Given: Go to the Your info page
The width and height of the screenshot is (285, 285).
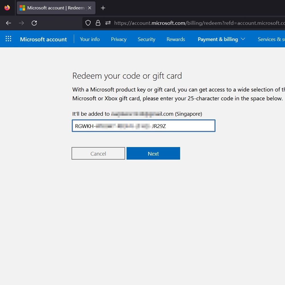Looking at the screenshot, I should coord(90,39).
